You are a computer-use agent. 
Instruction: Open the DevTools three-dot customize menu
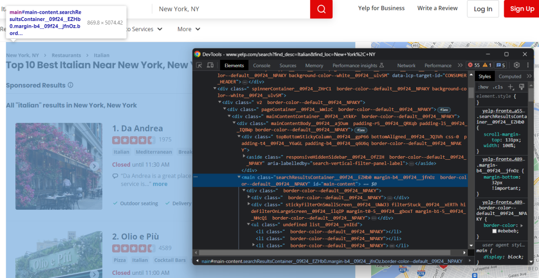pyautogui.click(x=527, y=65)
